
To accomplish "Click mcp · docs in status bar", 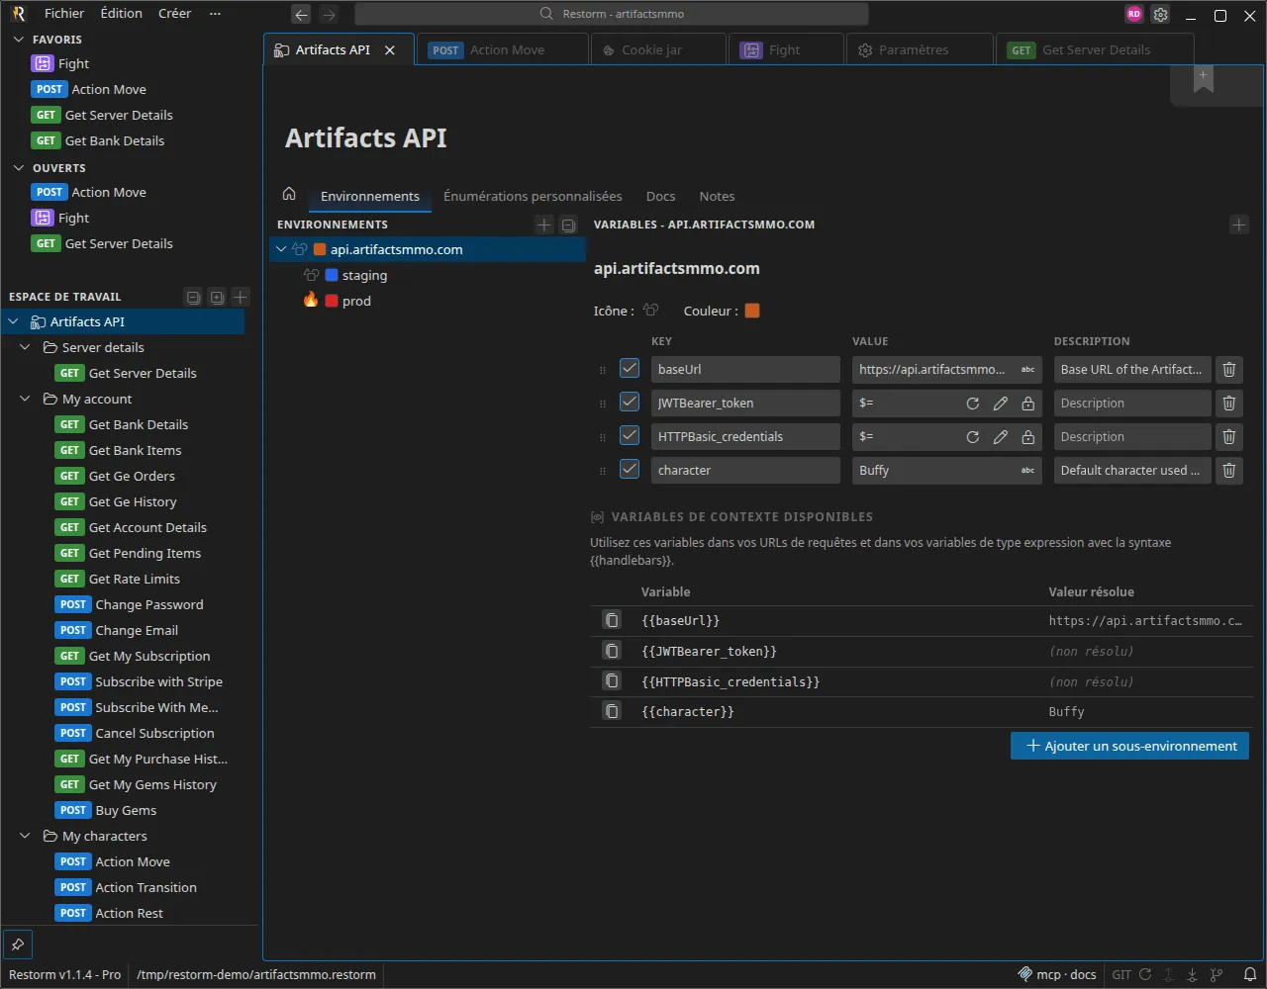I will click(1056, 974).
